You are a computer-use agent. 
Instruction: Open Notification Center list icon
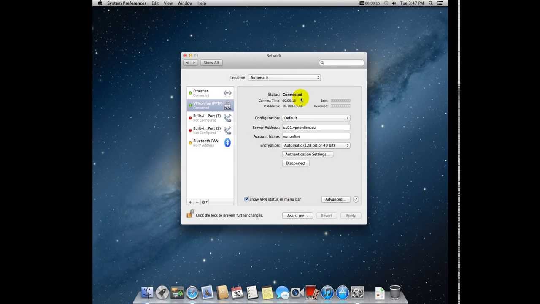click(x=440, y=3)
